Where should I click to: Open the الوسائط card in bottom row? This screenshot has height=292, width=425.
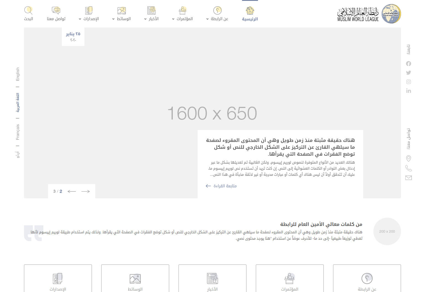pyautogui.click(x=135, y=282)
